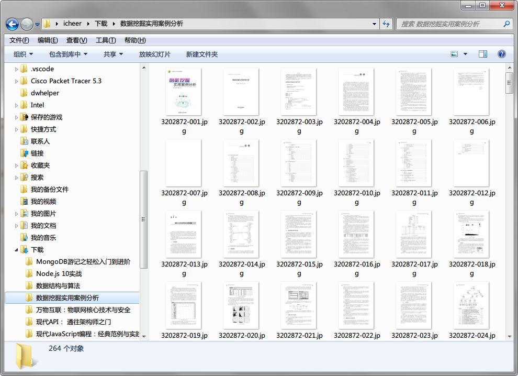
Task: Click the Back navigation arrow button
Action: click(x=12, y=24)
